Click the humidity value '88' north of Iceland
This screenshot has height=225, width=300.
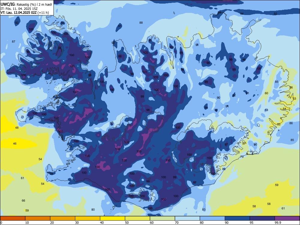pyautogui.click(x=141, y=22)
